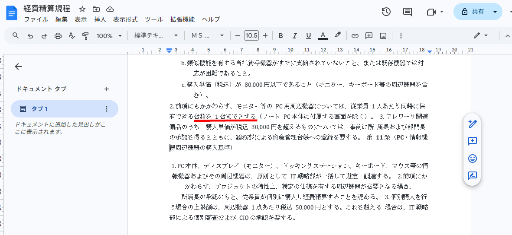Click the Search the menus magnifier icon
This screenshot has width=512, height=235.
[x=16, y=35]
